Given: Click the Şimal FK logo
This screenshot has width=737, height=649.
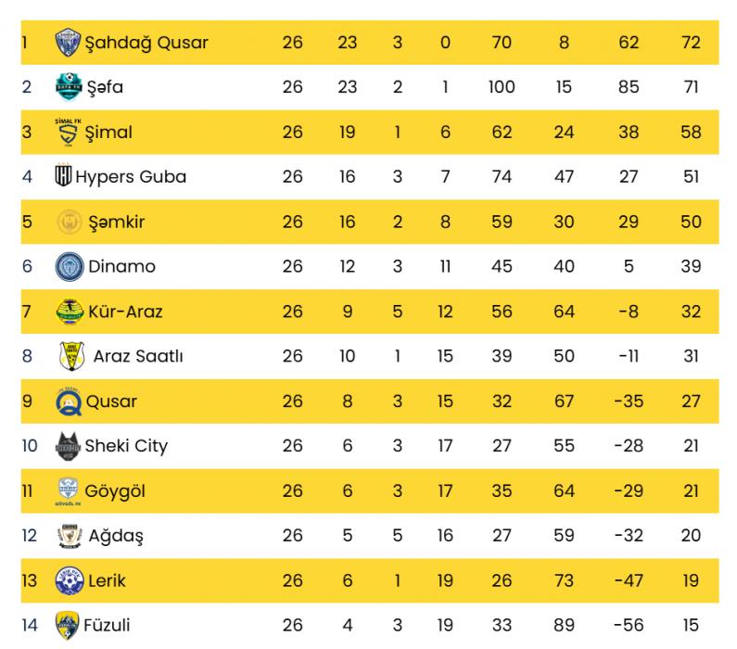Looking at the screenshot, I should click(x=69, y=132).
